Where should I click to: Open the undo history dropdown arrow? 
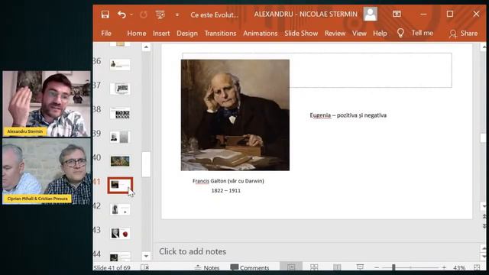[x=131, y=15]
